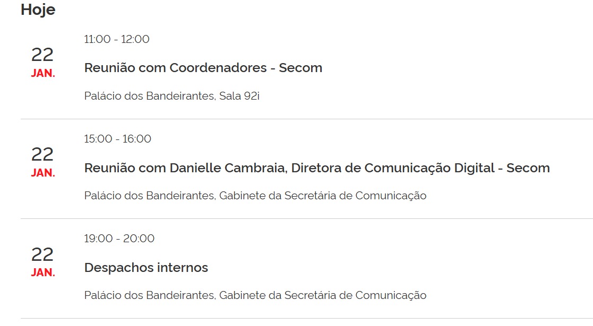Select the 11:00 - 12:00 time slot
The image size is (593, 326).
pyautogui.click(x=117, y=39)
